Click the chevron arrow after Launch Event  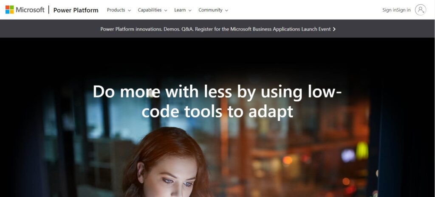[x=334, y=29]
